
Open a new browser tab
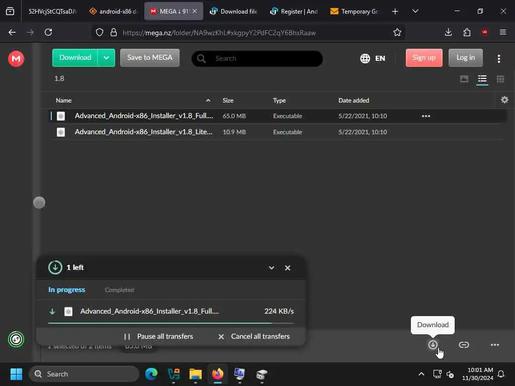[x=395, y=12]
